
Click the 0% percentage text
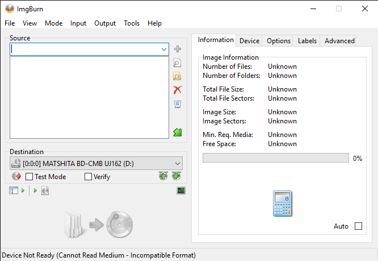tap(358, 159)
